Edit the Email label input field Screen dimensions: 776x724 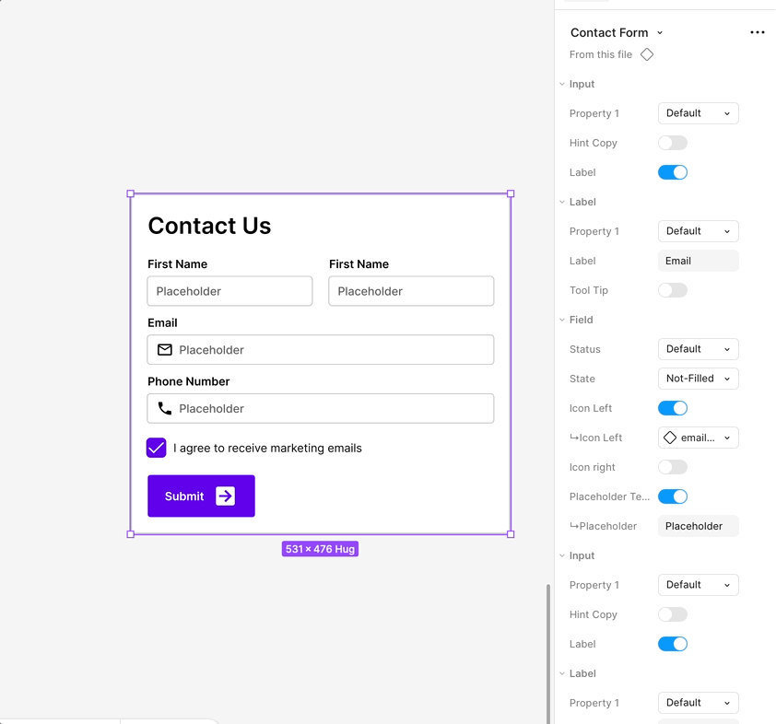click(698, 261)
